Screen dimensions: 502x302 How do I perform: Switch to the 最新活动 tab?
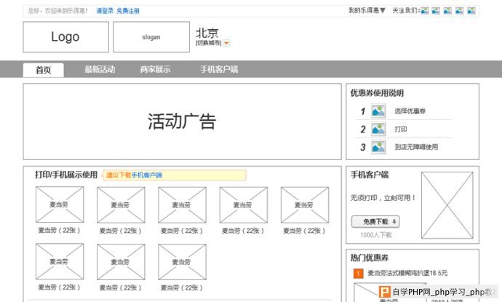(100, 70)
